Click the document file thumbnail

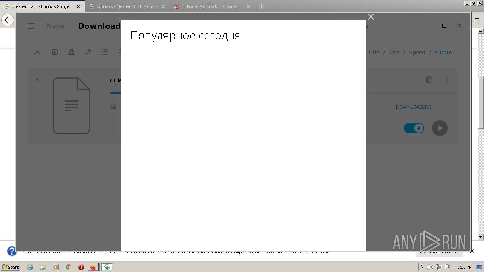[x=71, y=105]
